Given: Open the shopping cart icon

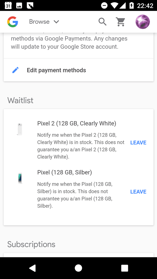Looking at the screenshot, I should (x=121, y=22).
